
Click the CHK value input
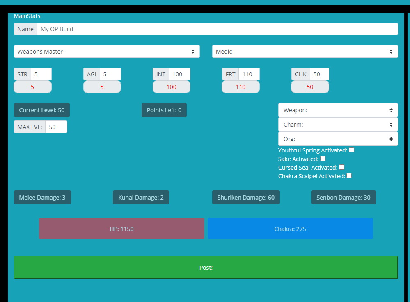click(319, 74)
